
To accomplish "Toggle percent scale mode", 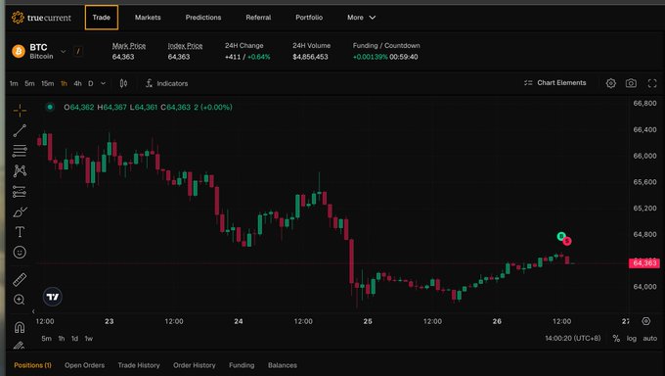I will (616, 338).
